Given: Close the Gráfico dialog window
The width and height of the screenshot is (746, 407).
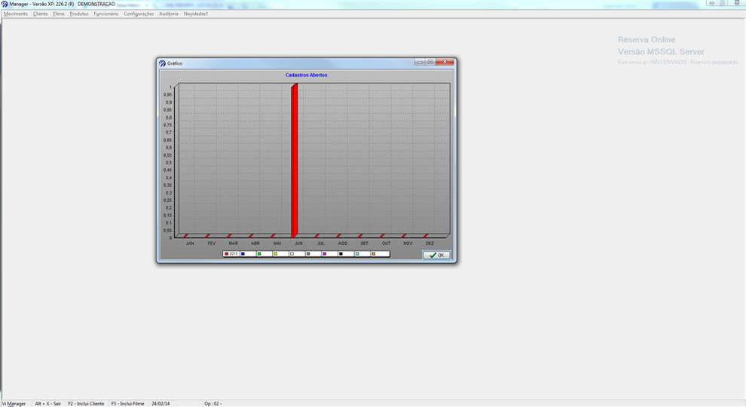Looking at the screenshot, I should (x=447, y=63).
